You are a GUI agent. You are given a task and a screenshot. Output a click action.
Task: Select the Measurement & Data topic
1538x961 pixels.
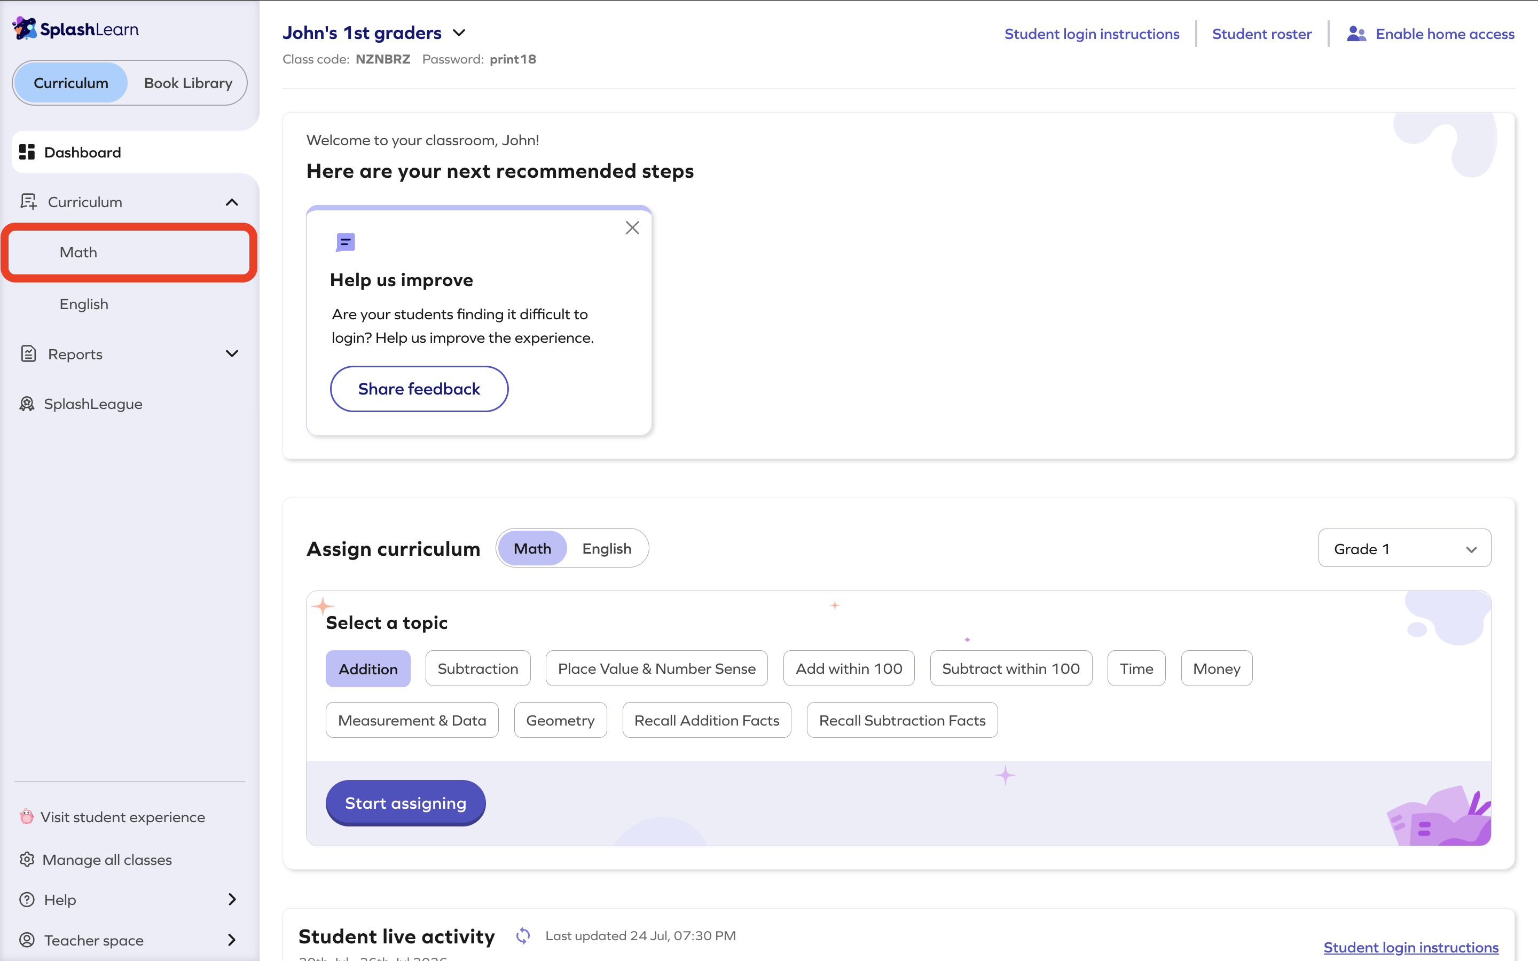pos(412,720)
